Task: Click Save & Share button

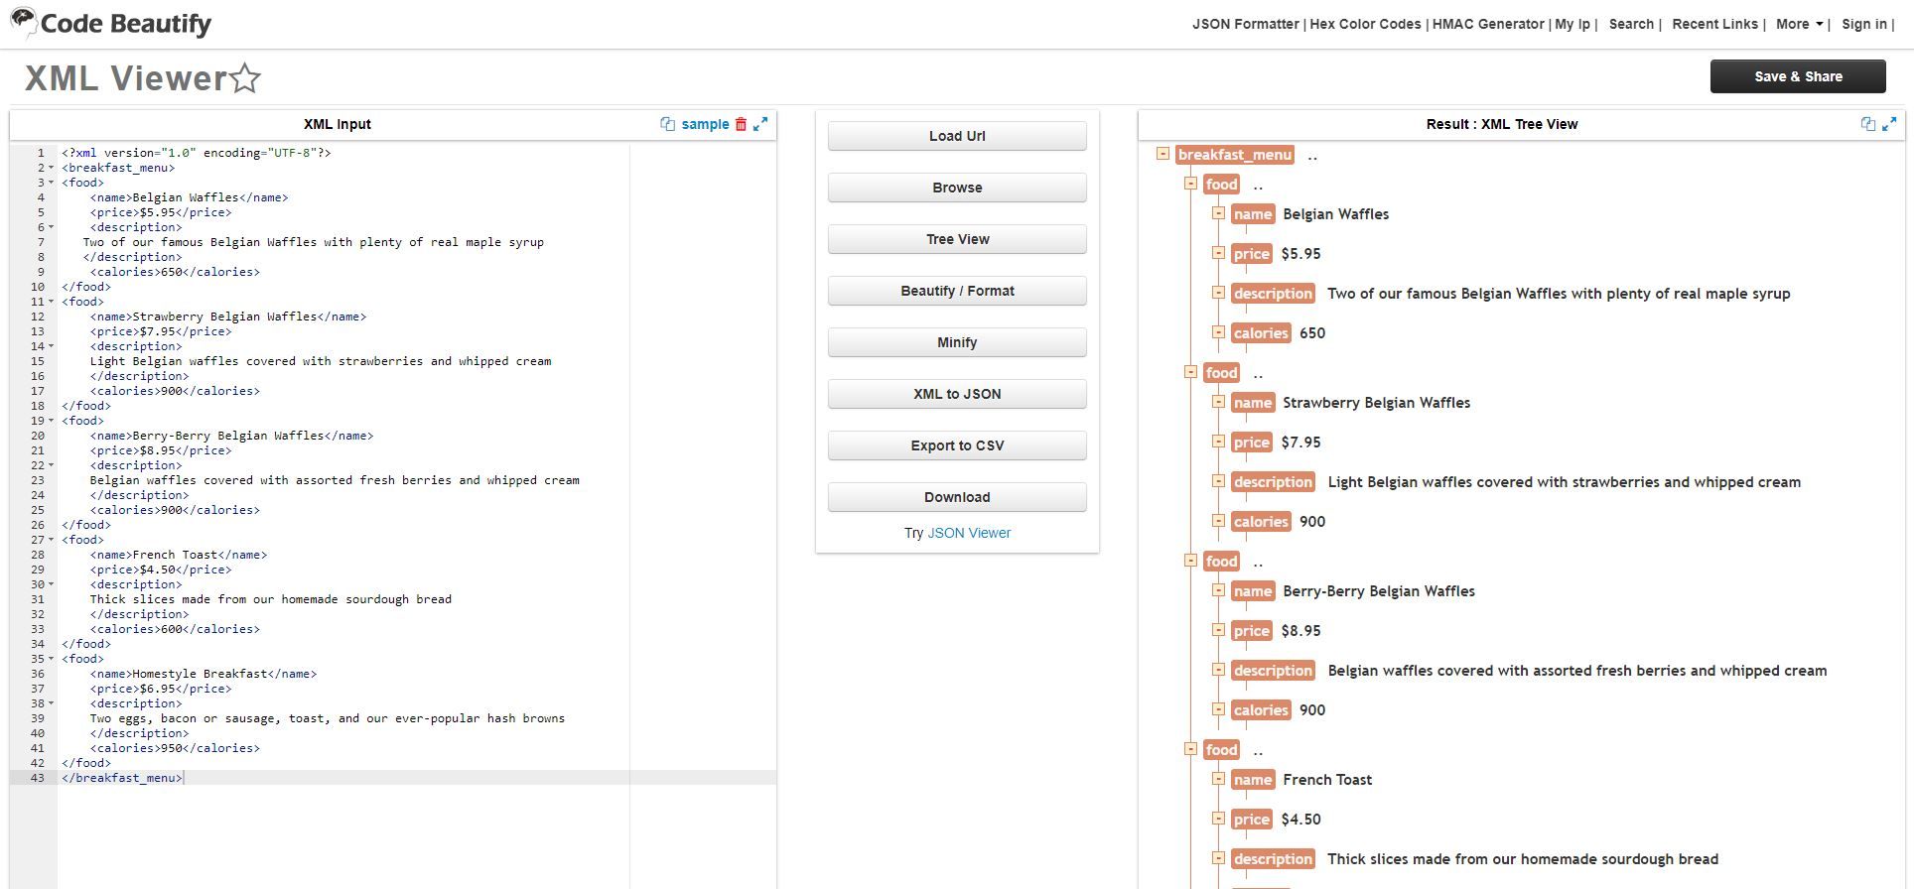Action: [1798, 76]
